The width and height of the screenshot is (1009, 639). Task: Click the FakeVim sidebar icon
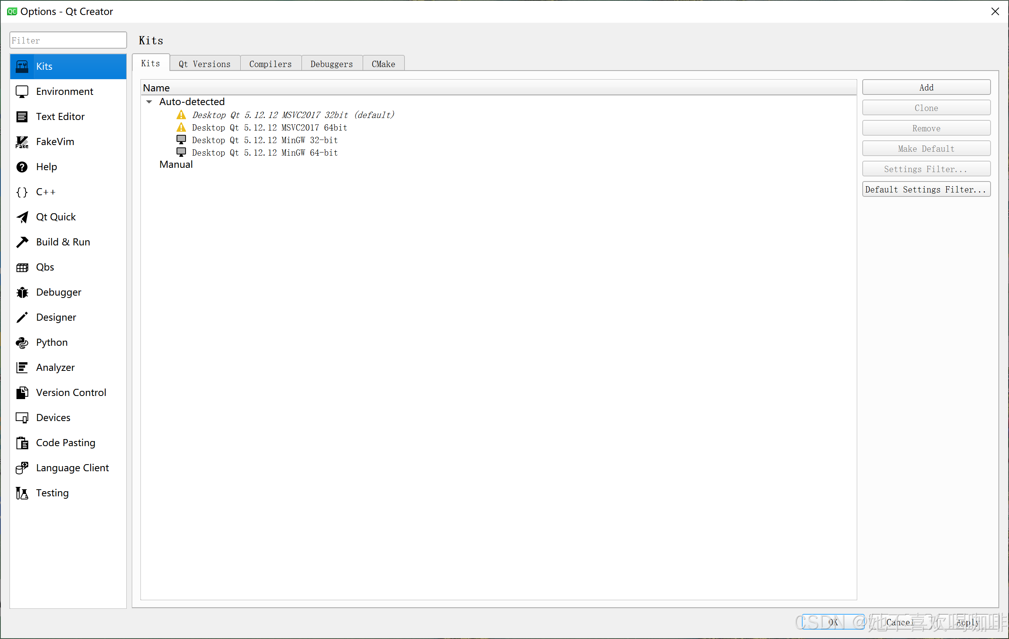tap(22, 142)
